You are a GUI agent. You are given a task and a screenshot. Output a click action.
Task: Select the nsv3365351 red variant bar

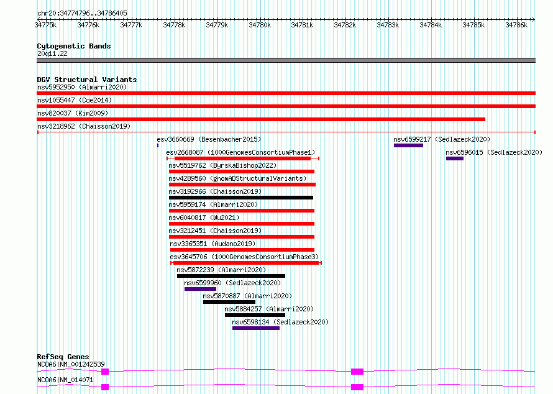coord(242,250)
